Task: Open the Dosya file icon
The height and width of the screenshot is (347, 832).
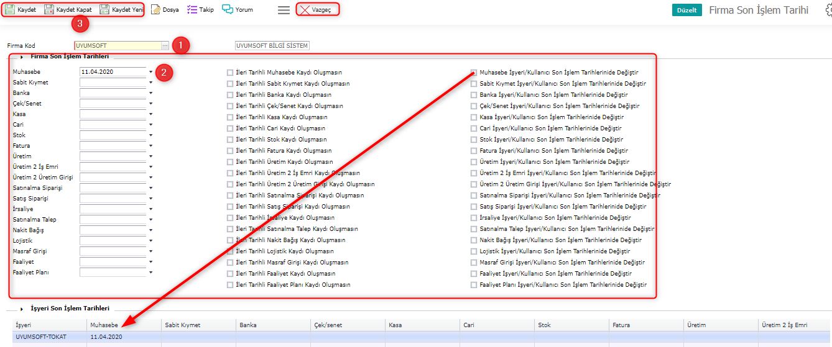Action: [155, 10]
